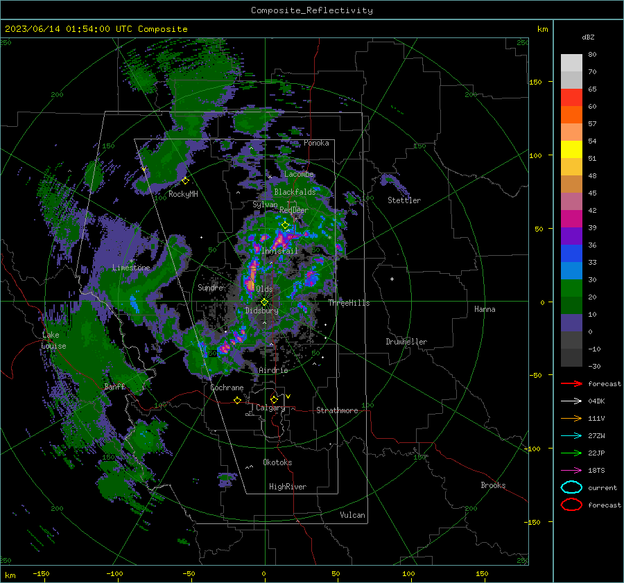Click the cyan current ellipse icon
The width and height of the screenshot is (624, 583).
click(571, 487)
